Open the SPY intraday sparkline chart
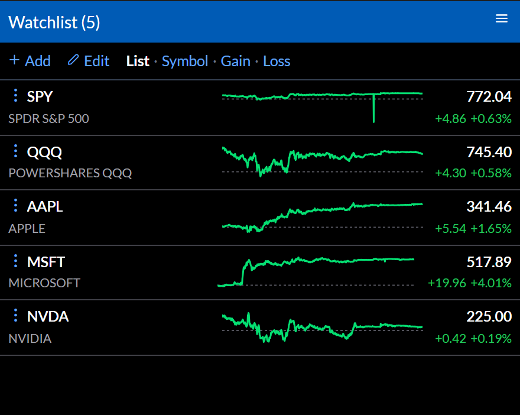Screen dimensions: 520x415 point(323,107)
